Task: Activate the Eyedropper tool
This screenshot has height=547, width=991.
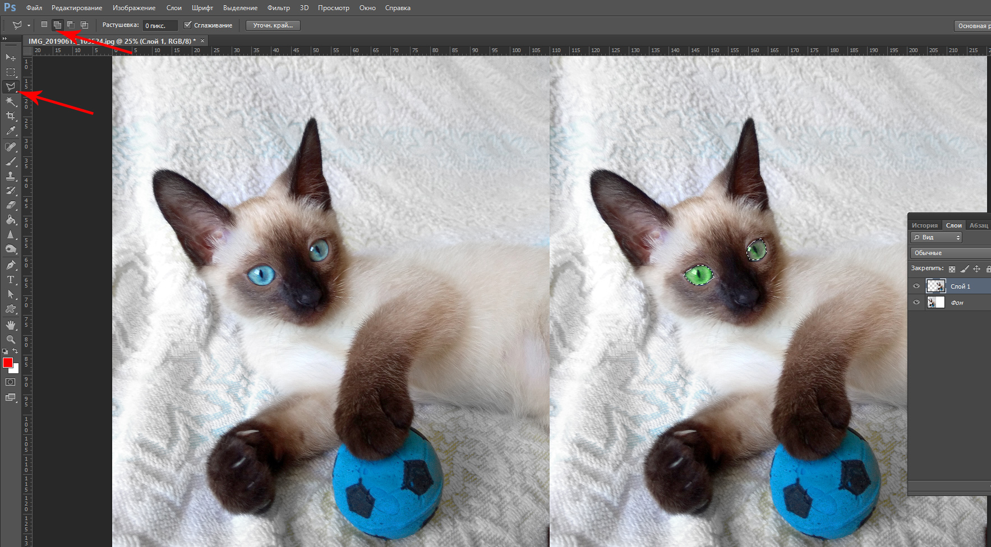Action: (11, 131)
